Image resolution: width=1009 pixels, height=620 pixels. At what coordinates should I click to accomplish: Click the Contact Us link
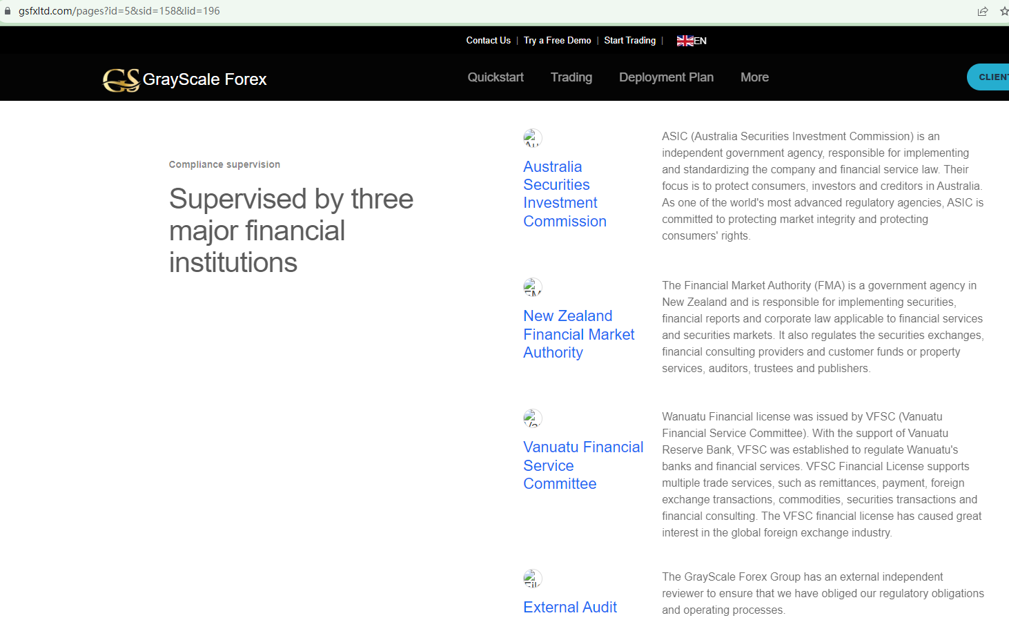pos(488,41)
